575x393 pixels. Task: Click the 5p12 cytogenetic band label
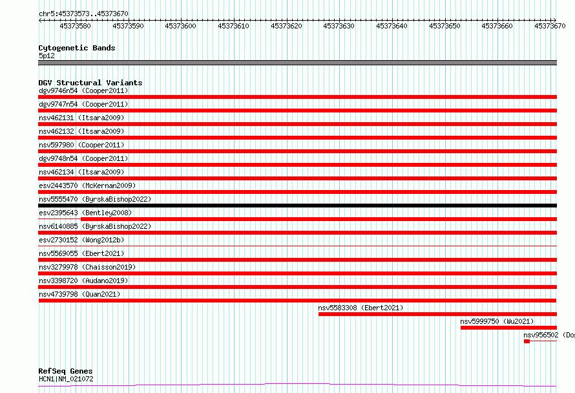[x=47, y=56]
